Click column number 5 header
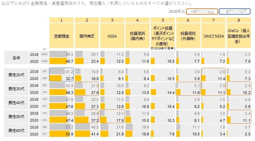The height and width of the screenshot is (141, 255). coord(163,20)
